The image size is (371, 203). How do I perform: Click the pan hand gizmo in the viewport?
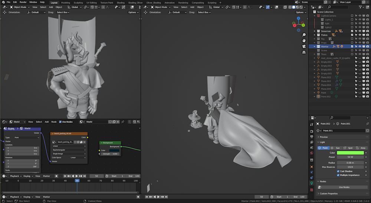click(x=304, y=40)
